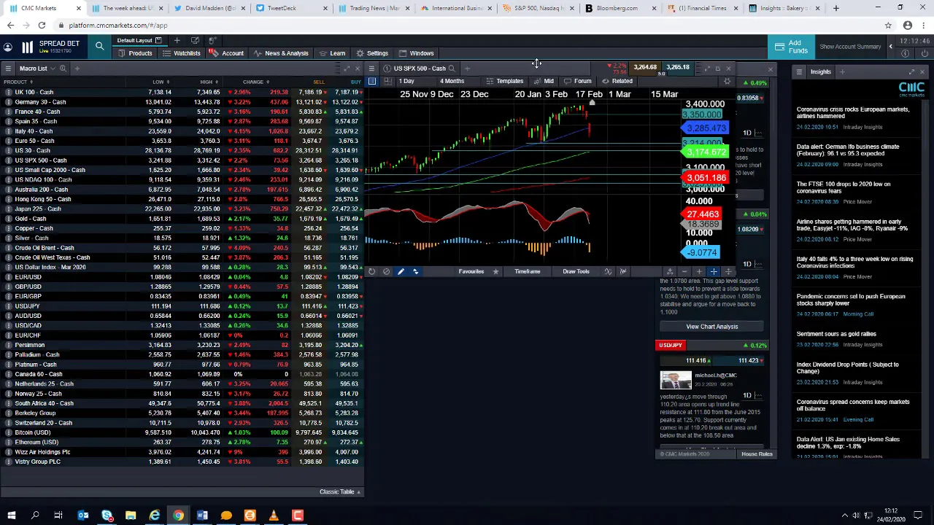Open chart pattern recognition icon
934x525 pixels.
pos(623,271)
